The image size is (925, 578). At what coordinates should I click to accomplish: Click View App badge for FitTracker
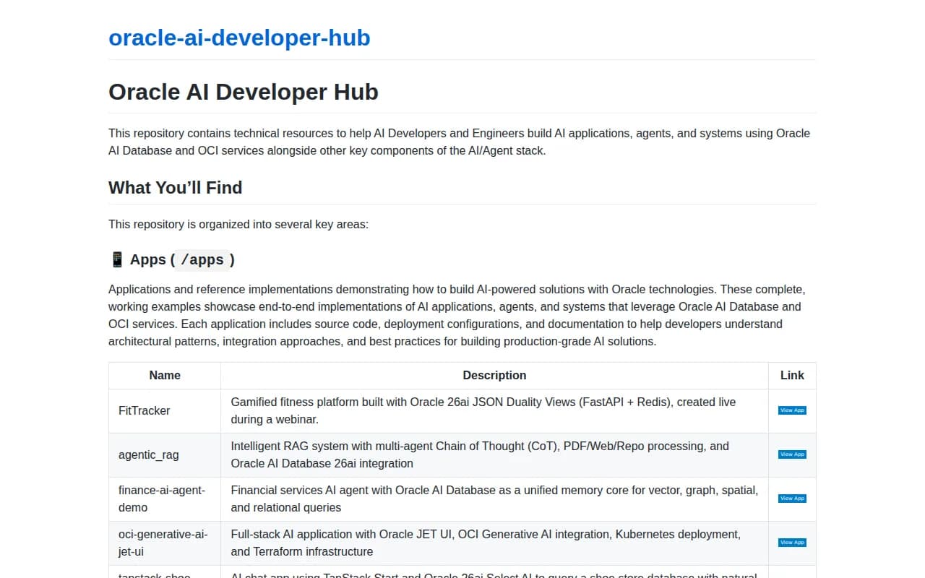point(792,410)
